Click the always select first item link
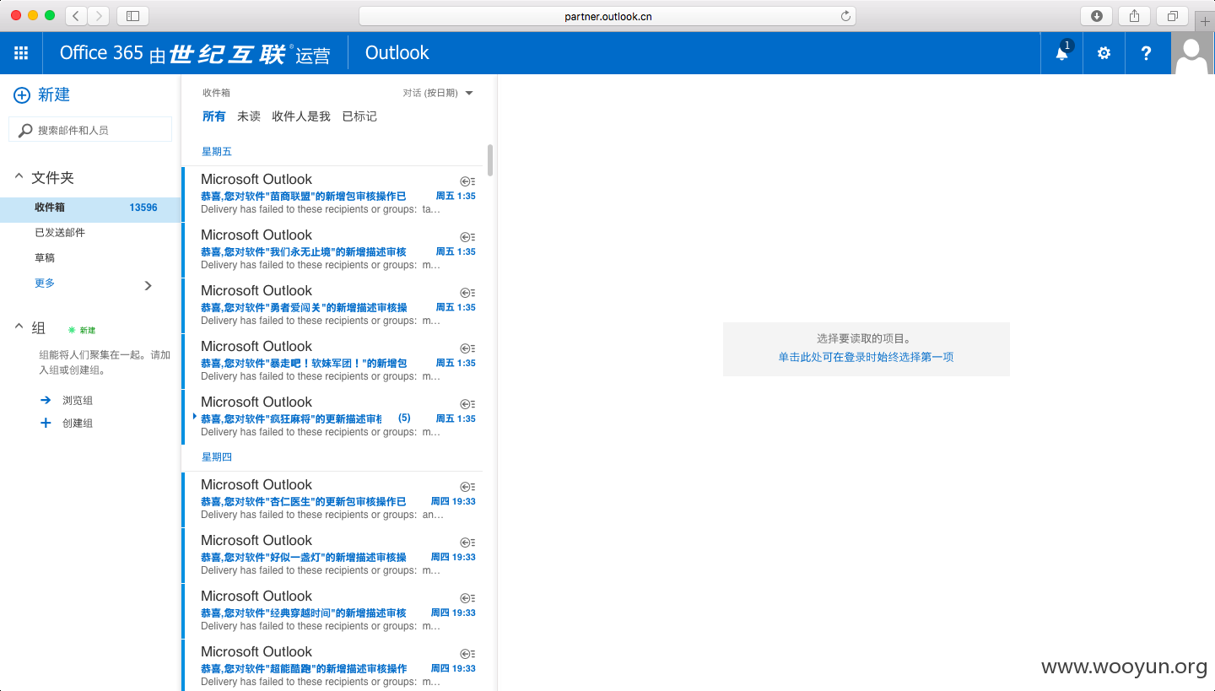This screenshot has height=691, width=1215. tap(866, 357)
